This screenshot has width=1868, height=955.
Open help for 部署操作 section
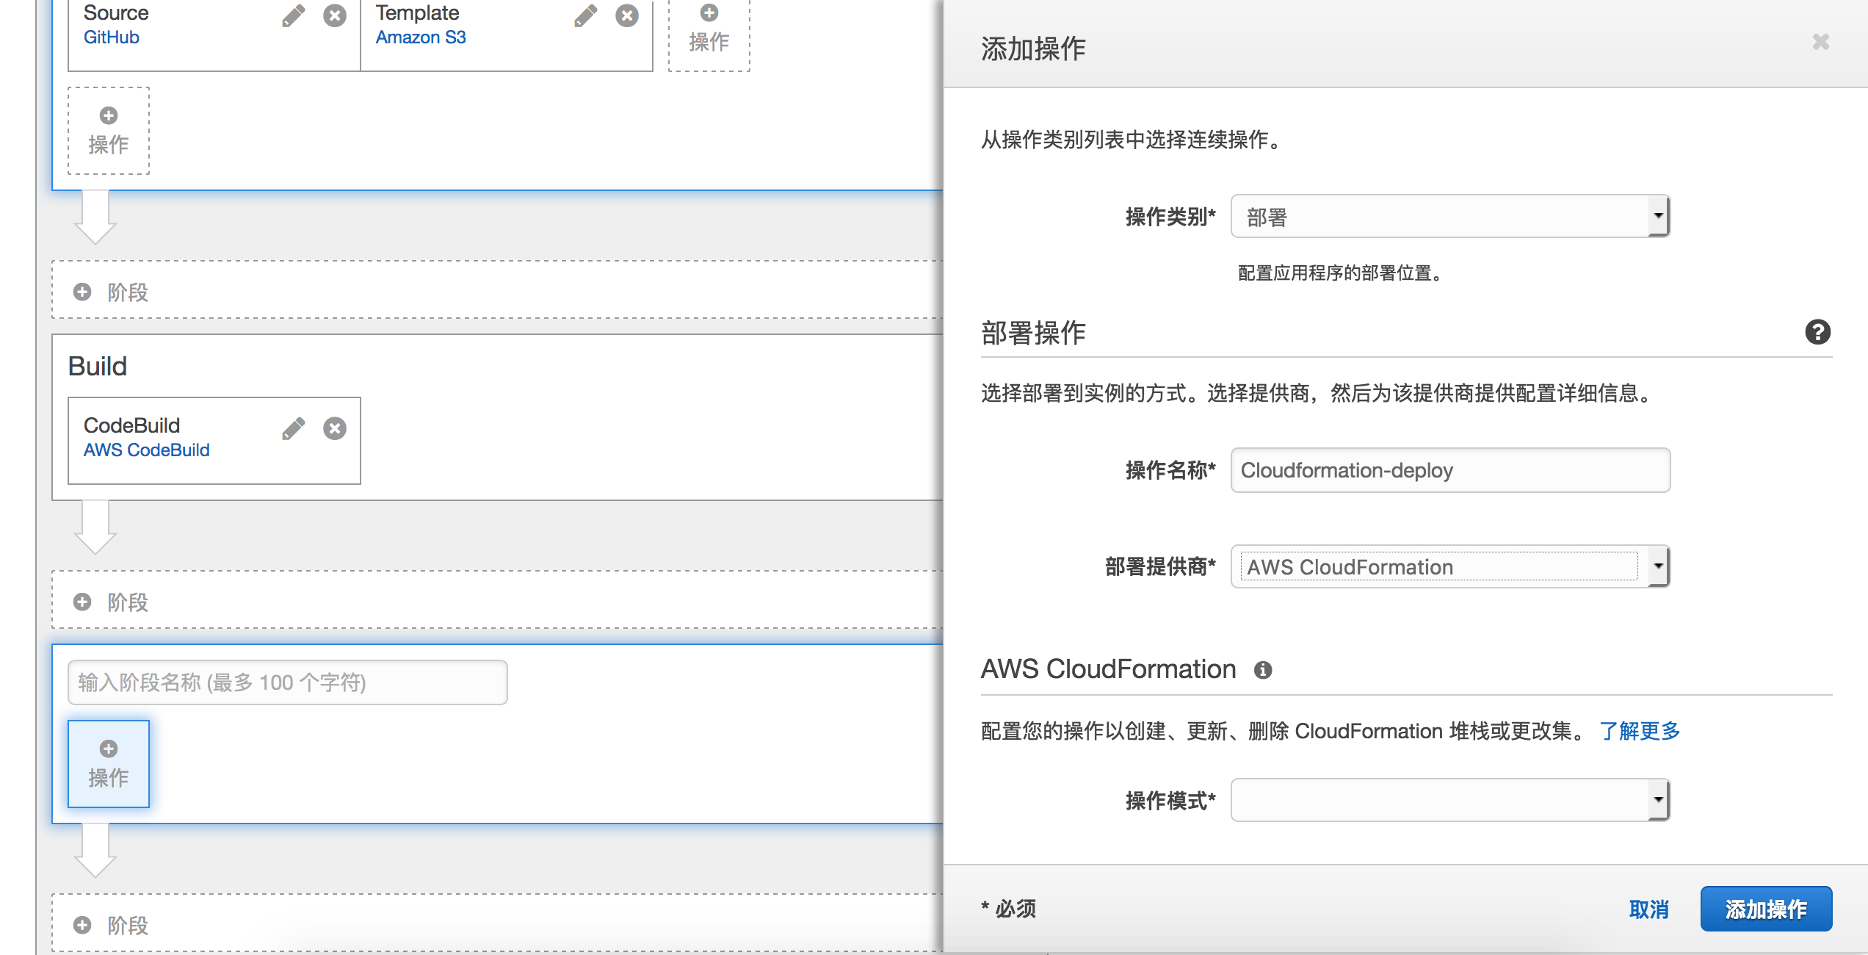[x=1817, y=332]
